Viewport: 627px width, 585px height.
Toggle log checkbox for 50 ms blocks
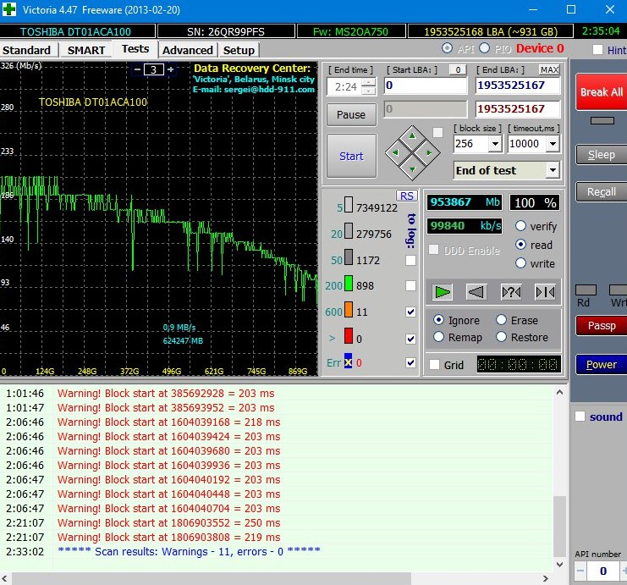pyautogui.click(x=410, y=261)
